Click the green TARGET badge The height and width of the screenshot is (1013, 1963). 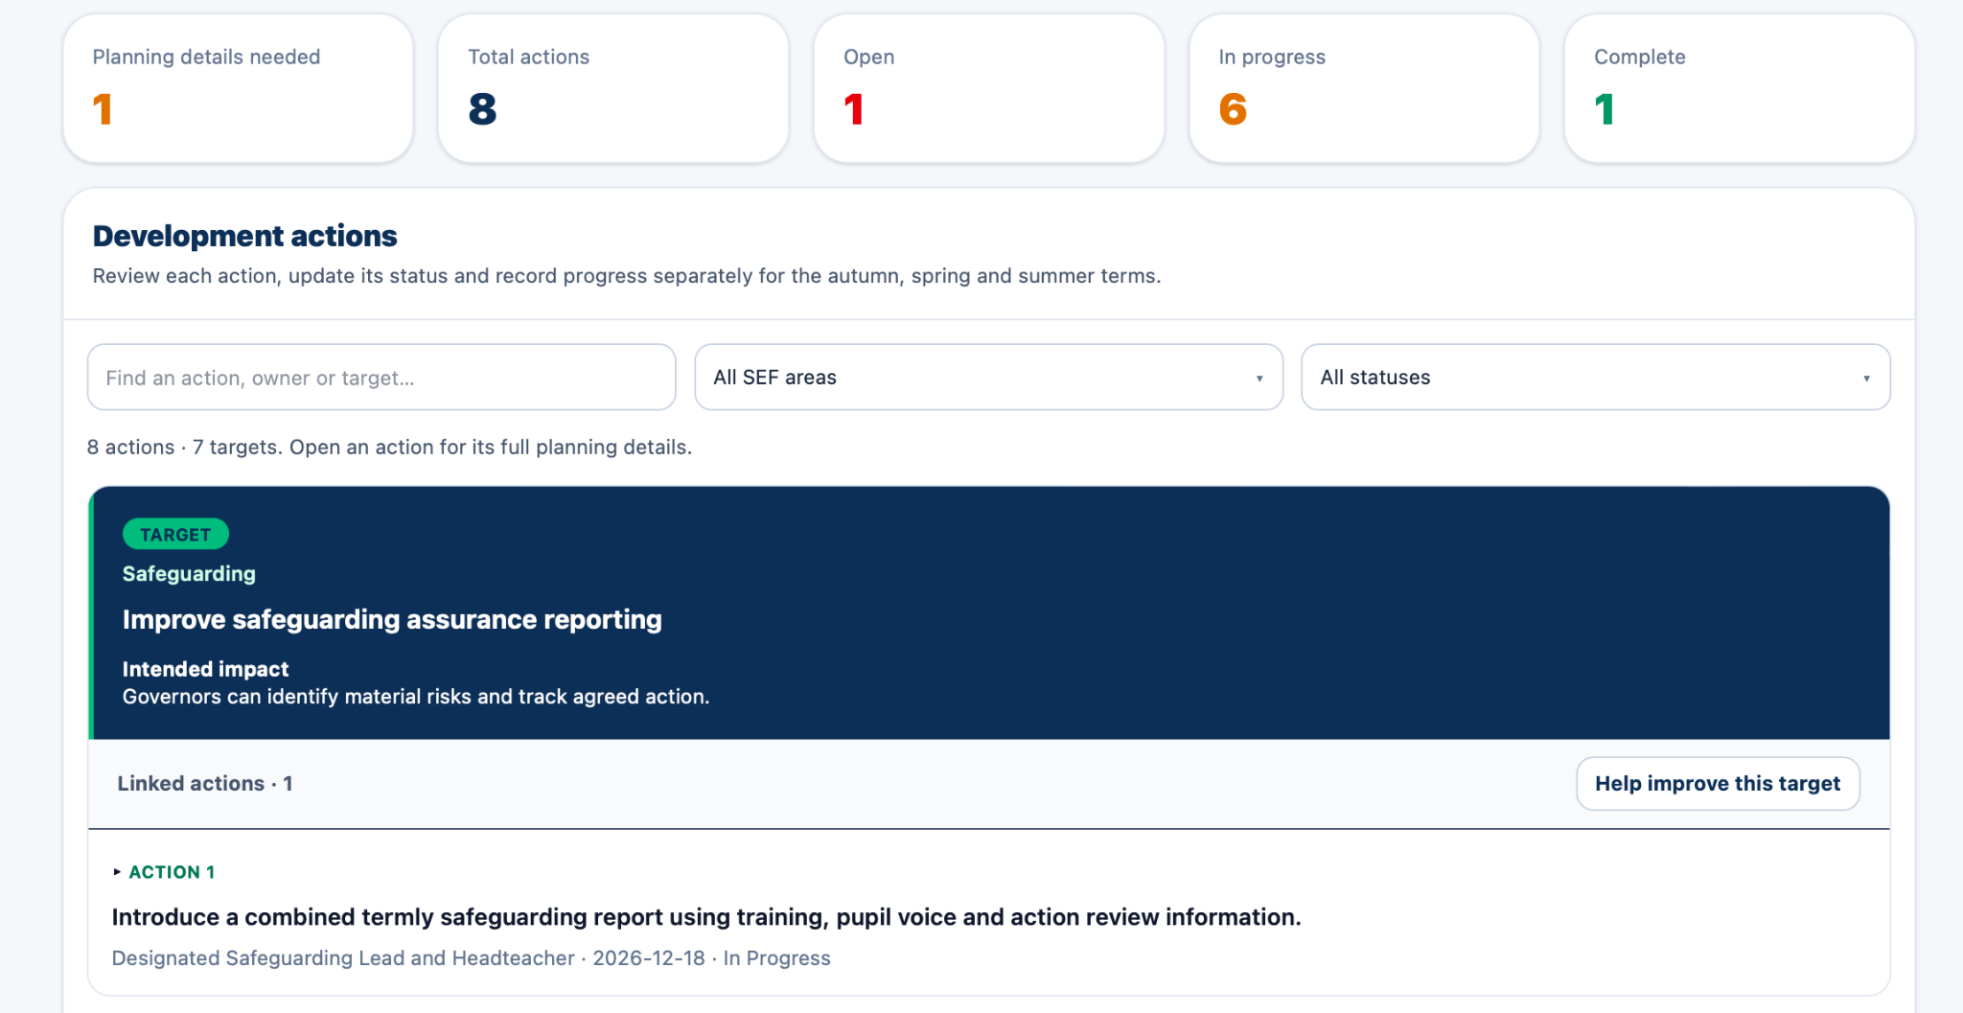tap(175, 535)
